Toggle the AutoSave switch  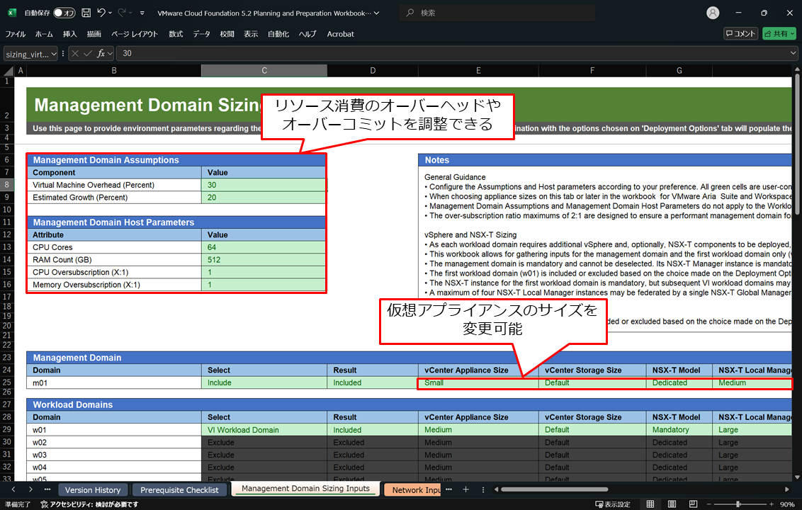[x=64, y=13]
